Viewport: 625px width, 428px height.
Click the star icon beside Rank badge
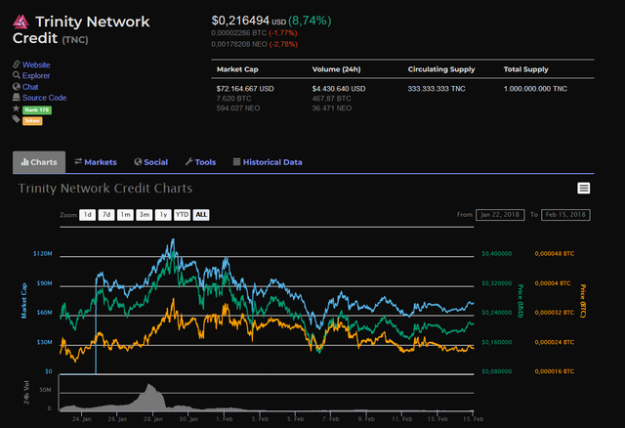[x=16, y=108]
